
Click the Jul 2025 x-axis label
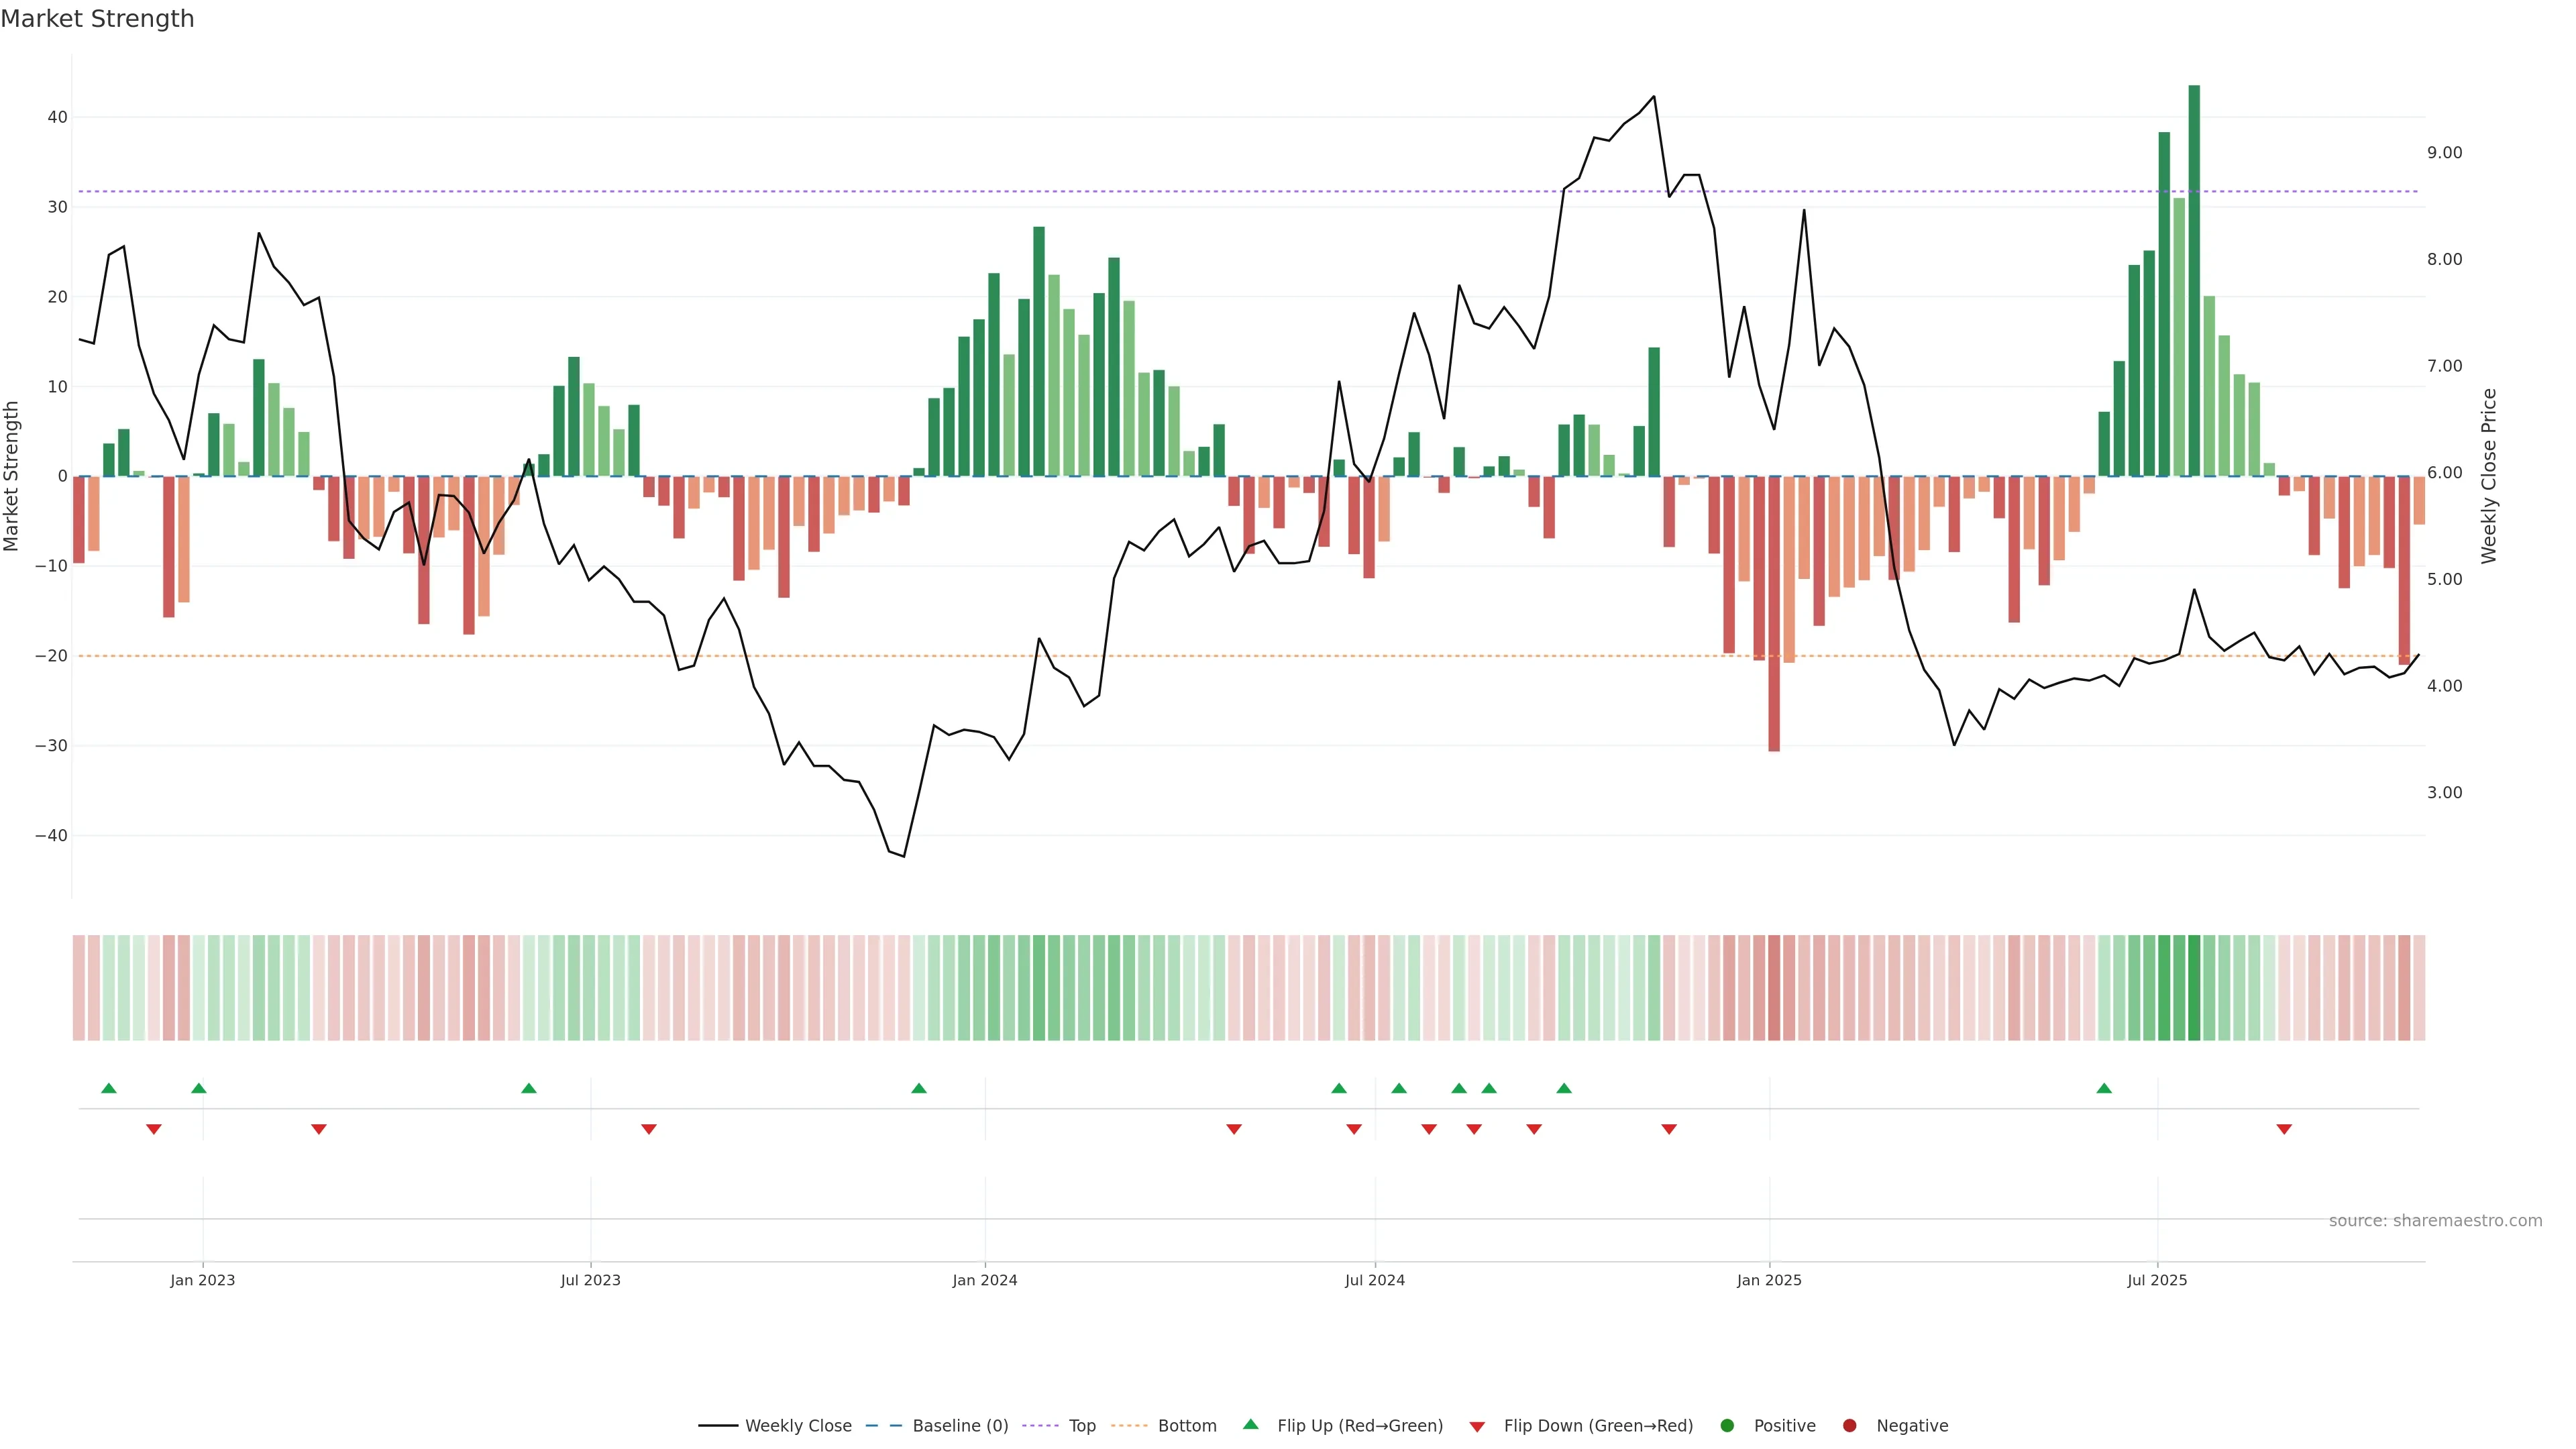(x=2157, y=1280)
